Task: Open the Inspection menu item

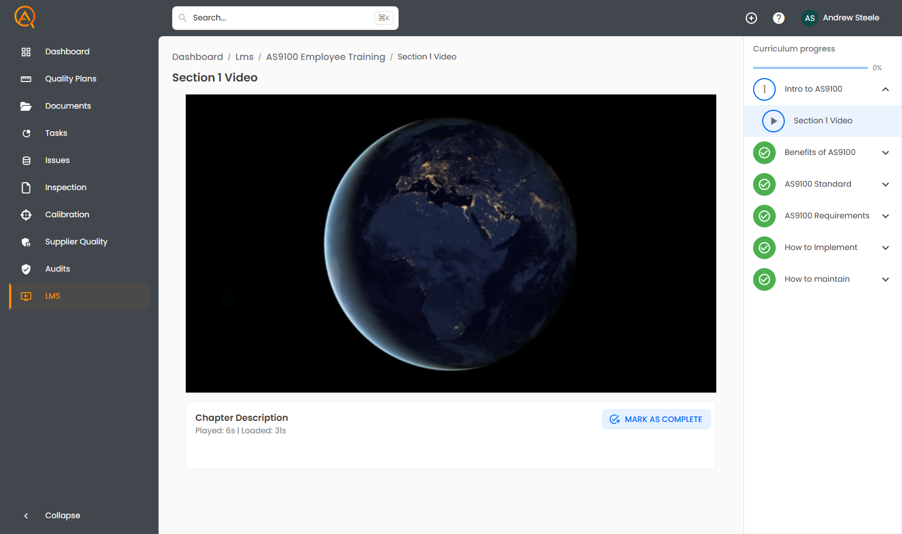Action: coord(66,188)
